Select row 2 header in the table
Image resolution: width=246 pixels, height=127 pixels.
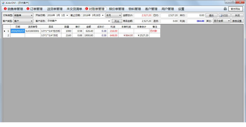pos(7,35)
